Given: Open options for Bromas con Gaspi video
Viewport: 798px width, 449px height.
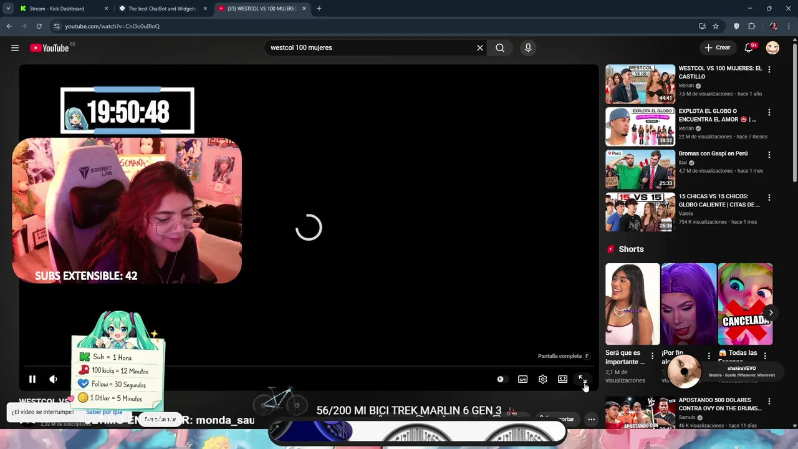Looking at the screenshot, I should (x=769, y=155).
